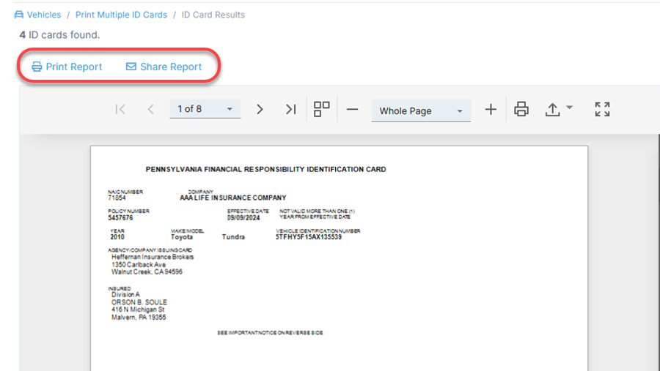The height and width of the screenshot is (371, 660).
Task: Click 'Heffernan Insurance Brokers' text
Action: coord(153,257)
